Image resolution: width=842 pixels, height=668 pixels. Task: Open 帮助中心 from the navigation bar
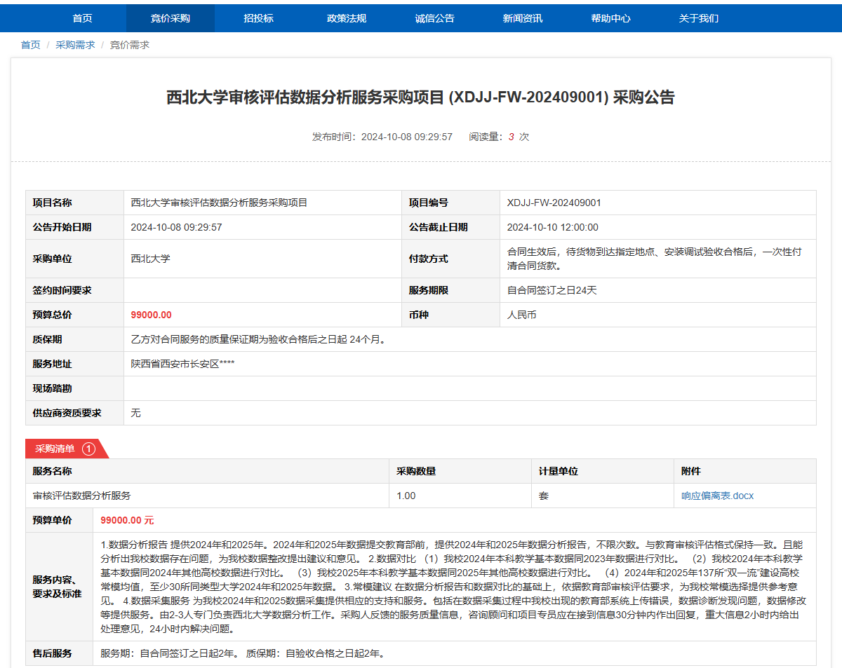coord(610,18)
